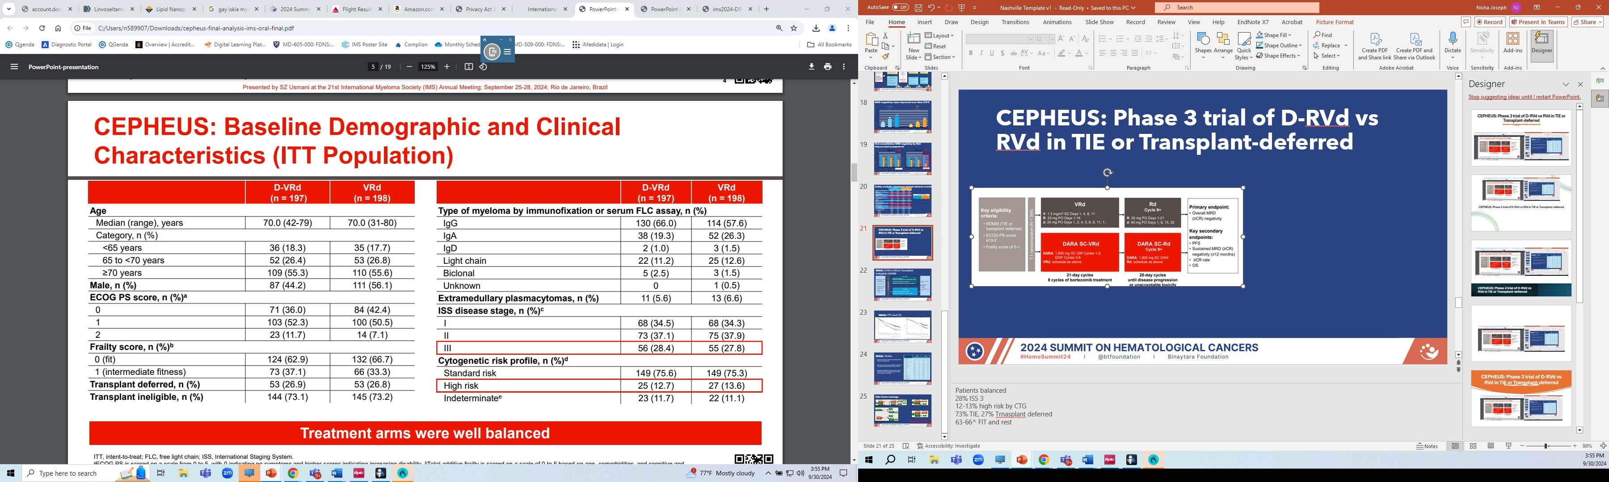1609x482 pixels.
Task: Click the Save icon in PowerPoint title bar
Action: pos(918,8)
